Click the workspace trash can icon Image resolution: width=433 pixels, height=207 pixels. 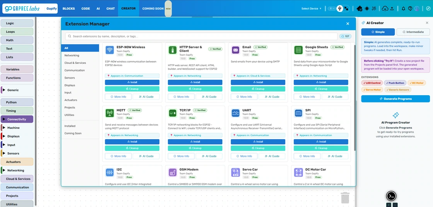pos(345,198)
